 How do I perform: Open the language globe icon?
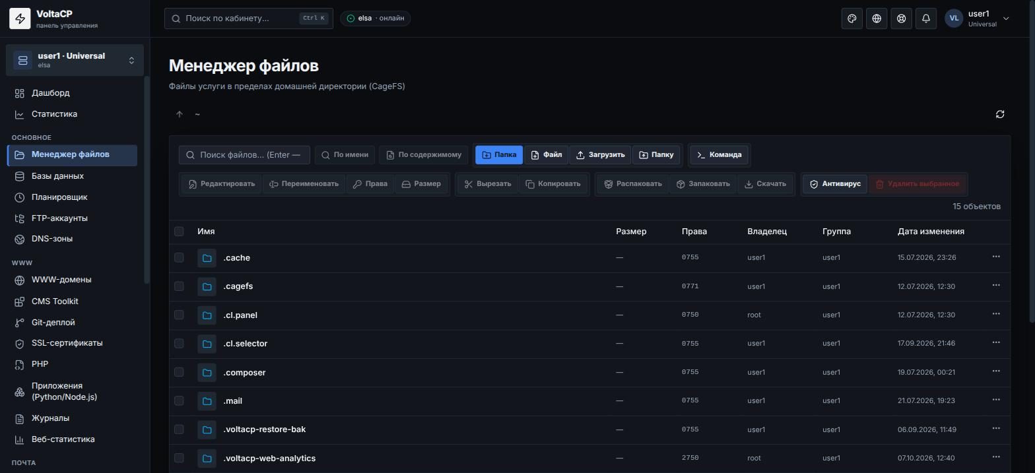877,18
